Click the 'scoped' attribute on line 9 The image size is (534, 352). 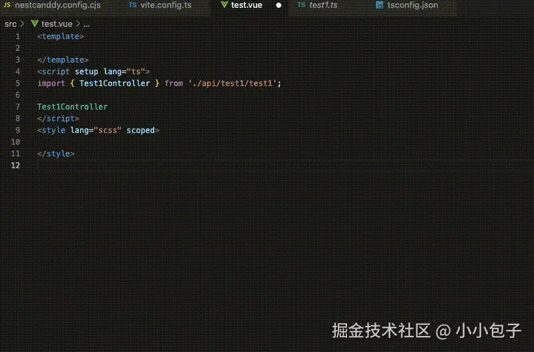pyautogui.click(x=141, y=130)
